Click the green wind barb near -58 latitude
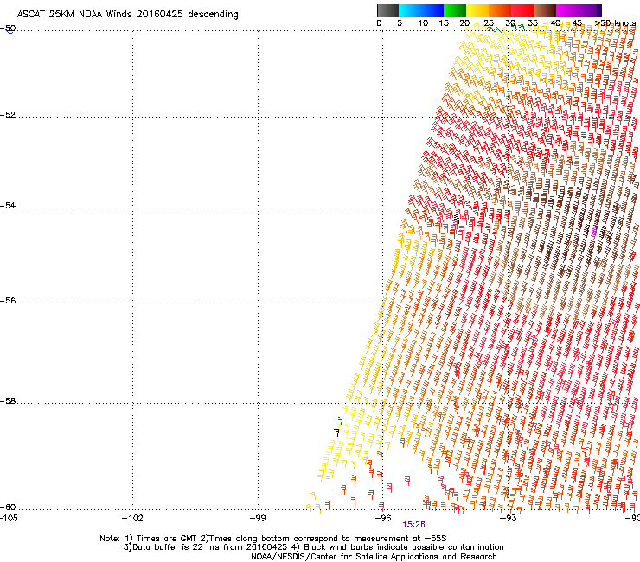Screen dimensions: 640x562 click(340, 421)
